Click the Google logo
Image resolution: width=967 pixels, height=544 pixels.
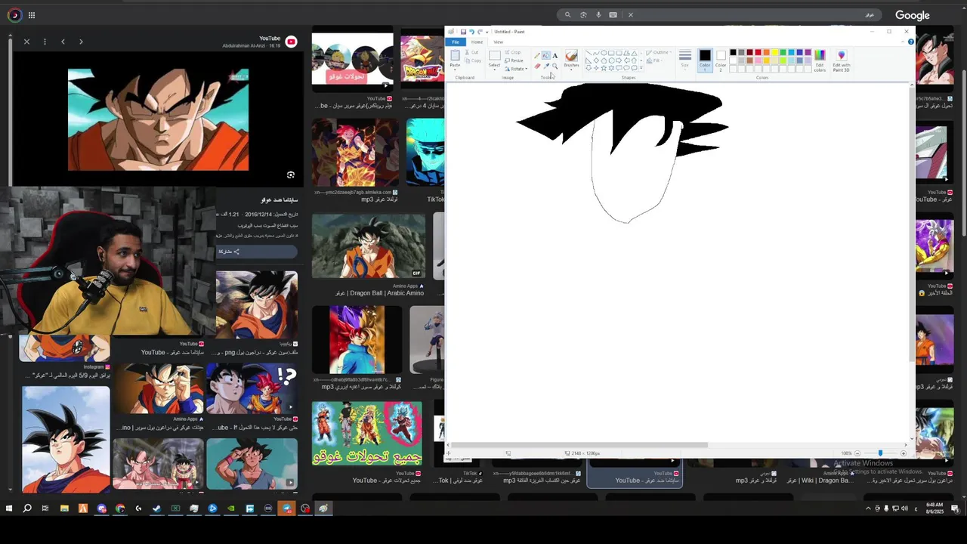(x=912, y=15)
